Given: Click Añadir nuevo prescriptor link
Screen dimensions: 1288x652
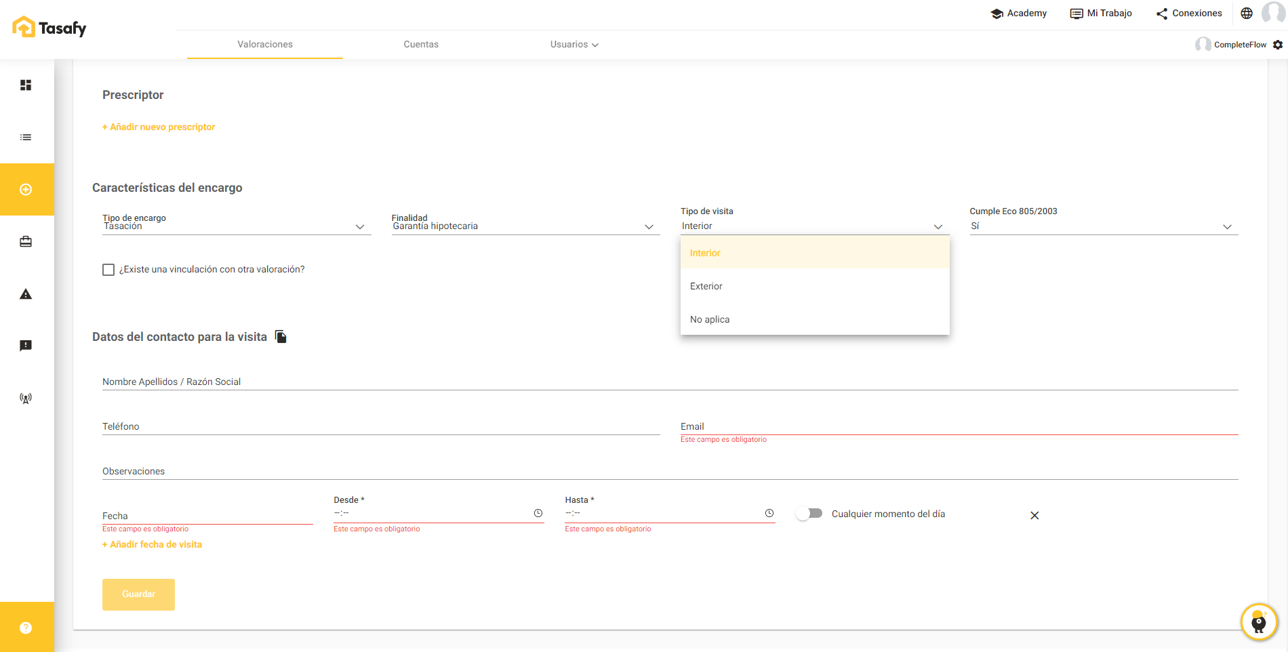Looking at the screenshot, I should pos(159,127).
